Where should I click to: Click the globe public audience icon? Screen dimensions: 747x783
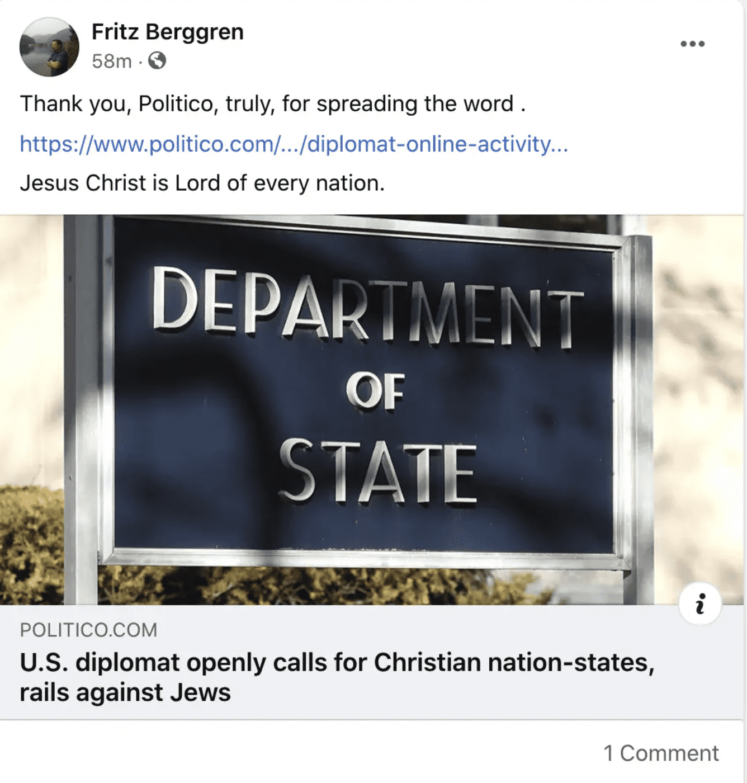pyautogui.click(x=157, y=60)
